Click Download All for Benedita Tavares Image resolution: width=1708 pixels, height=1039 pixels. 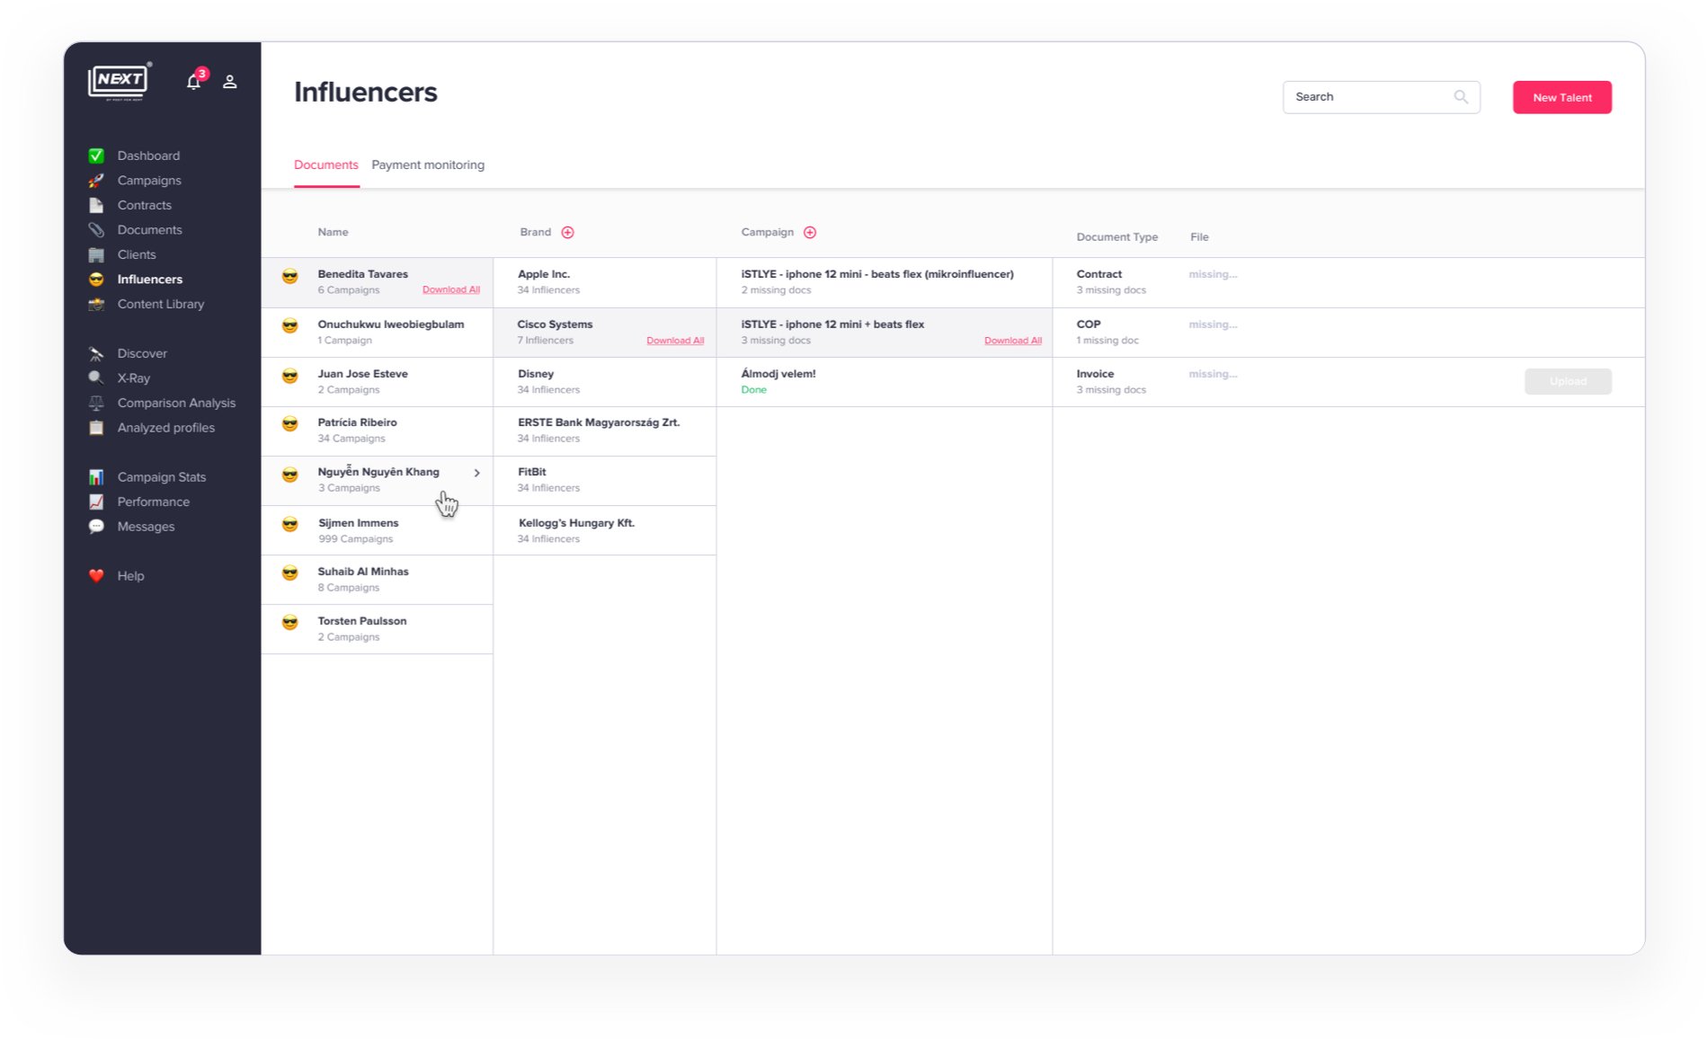(451, 290)
